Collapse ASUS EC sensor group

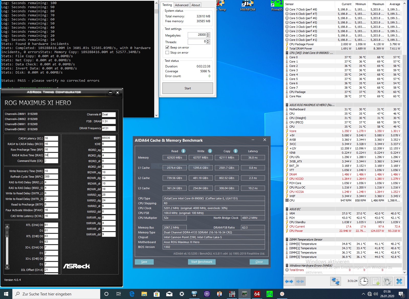point(287,209)
